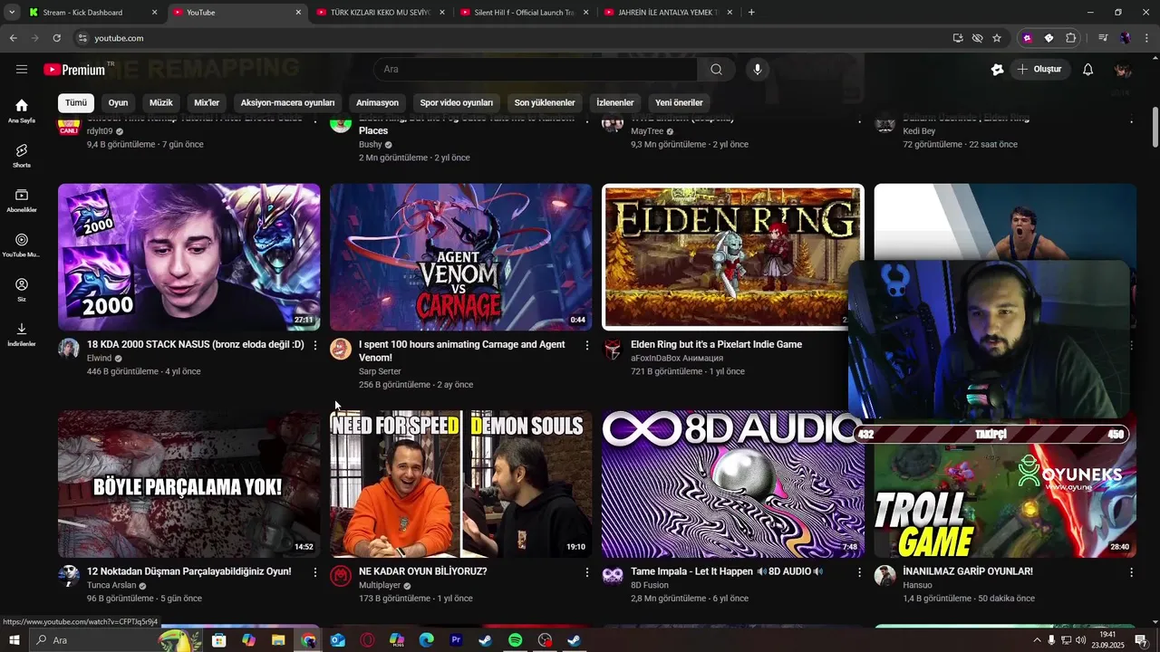
Task: Click the install app icon in address bar
Action: 958,38
